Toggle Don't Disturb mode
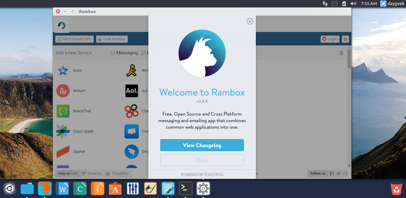The image size is (406, 198). 74,39
